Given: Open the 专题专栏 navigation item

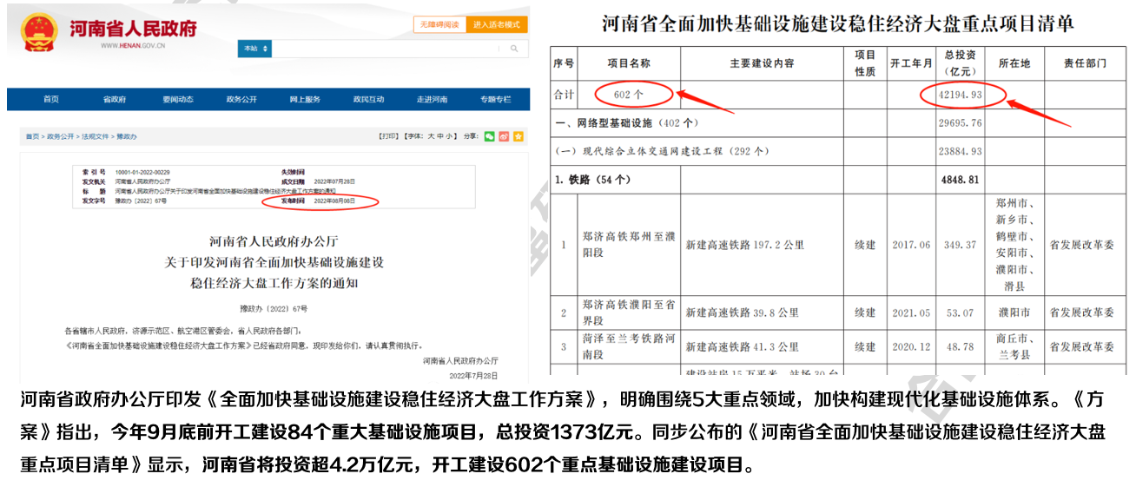Looking at the screenshot, I should (x=495, y=100).
